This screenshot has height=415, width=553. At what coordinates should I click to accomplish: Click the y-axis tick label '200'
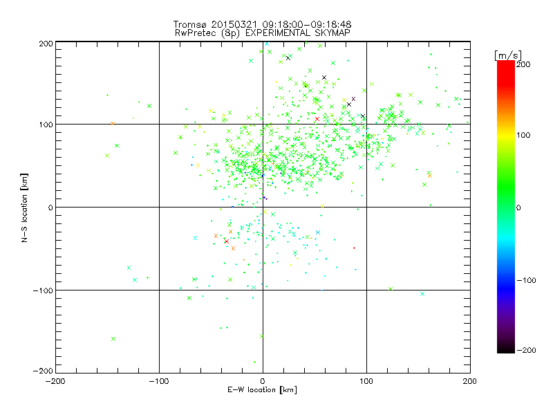[46, 44]
